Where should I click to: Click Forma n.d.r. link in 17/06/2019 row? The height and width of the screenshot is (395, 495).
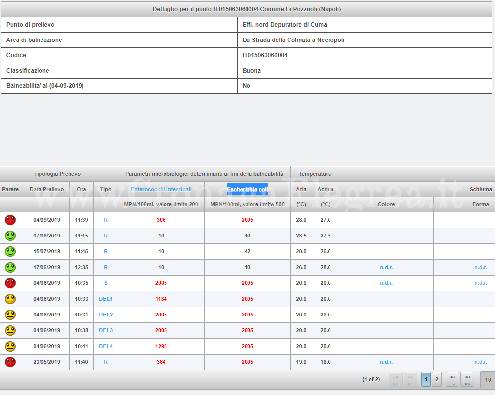pyautogui.click(x=481, y=267)
